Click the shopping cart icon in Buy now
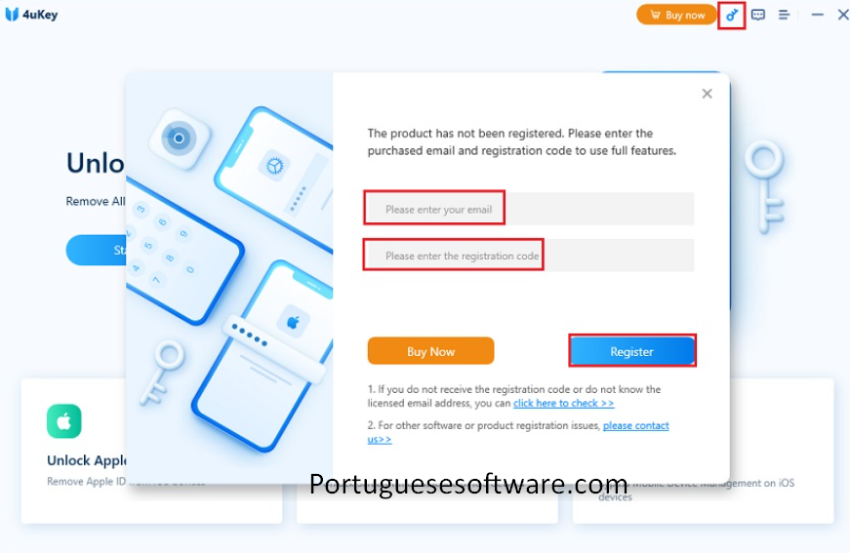Image resolution: width=850 pixels, height=553 pixels. pos(656,15)
